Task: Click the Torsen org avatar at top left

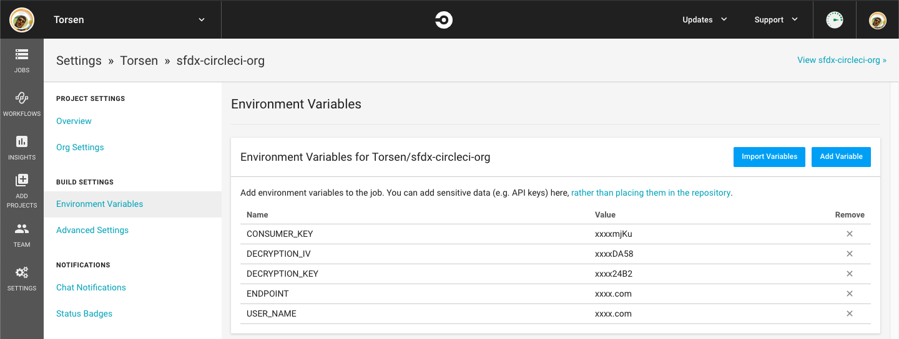Action: pos(22,20)
